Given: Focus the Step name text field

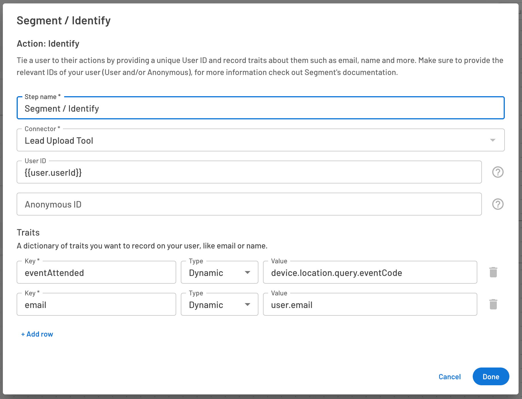Looking at the screenshot, I should pos(260,108).
